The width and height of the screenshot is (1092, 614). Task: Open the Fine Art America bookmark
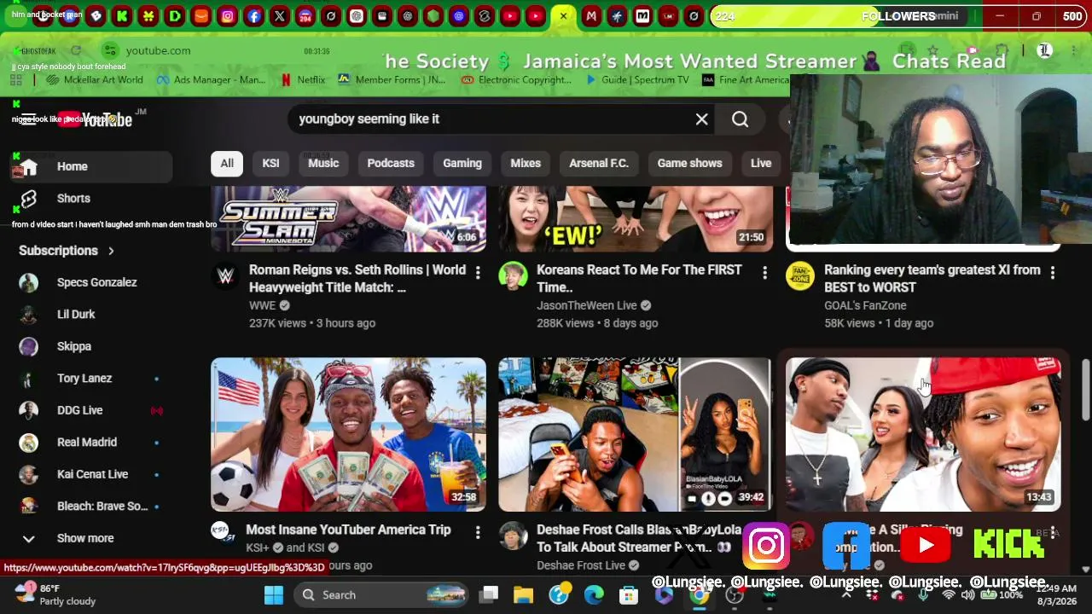746,80
